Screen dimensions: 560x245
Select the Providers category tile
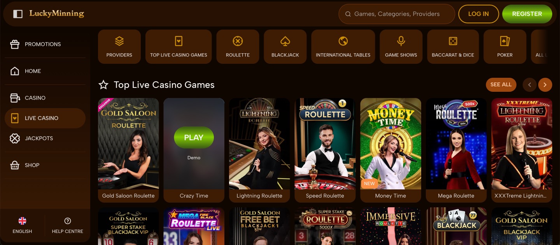[119, 47]
